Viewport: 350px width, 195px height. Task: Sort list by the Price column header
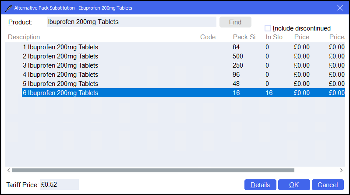[x=302, y=37]
